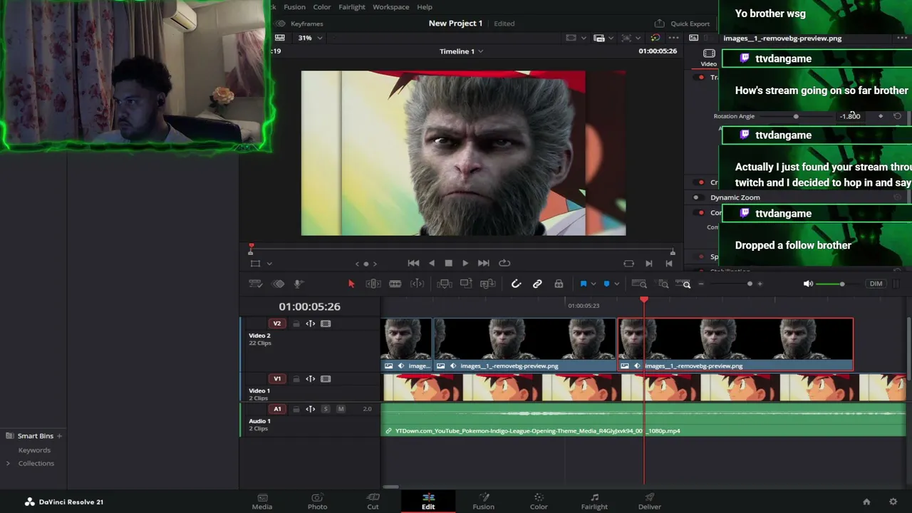Reset the Rotation Angle value
Screen dimensions: 912x513
click(897, 116)
